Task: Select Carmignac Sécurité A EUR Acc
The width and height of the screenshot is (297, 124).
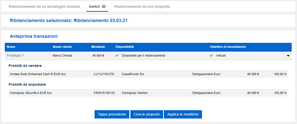Action: [x=31, y=93]
